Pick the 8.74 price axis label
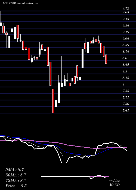136x190 pixels. pyautogui.click(x=126, y=52)
